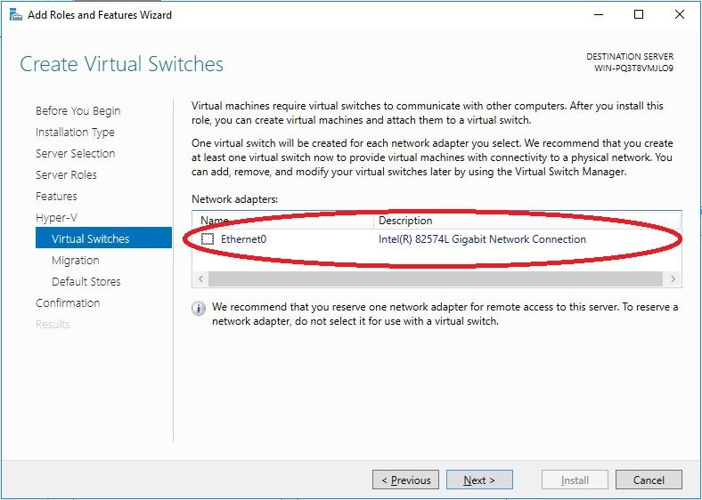Click the wizard icon in title bar
The image size is (702, 500).
pos(15,14)
